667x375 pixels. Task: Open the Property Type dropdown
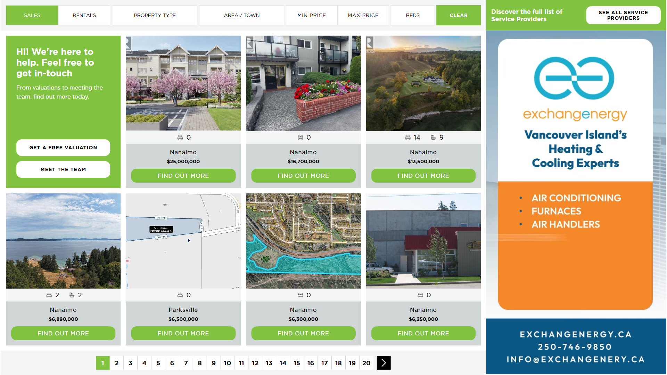click(x=155, y=15)
